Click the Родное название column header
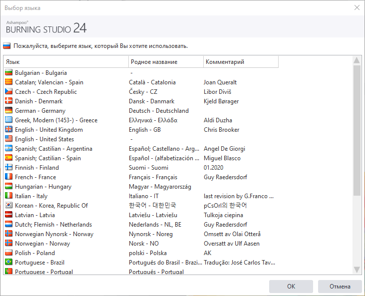This screenshot has width=365, height=296. click(166, 62)
